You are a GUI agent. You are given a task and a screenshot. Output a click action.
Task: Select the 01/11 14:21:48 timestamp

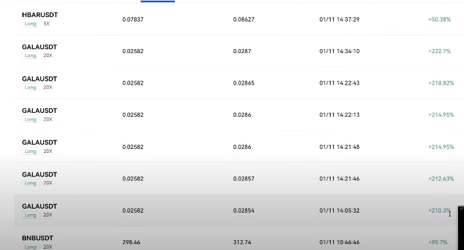pos(339,147)
